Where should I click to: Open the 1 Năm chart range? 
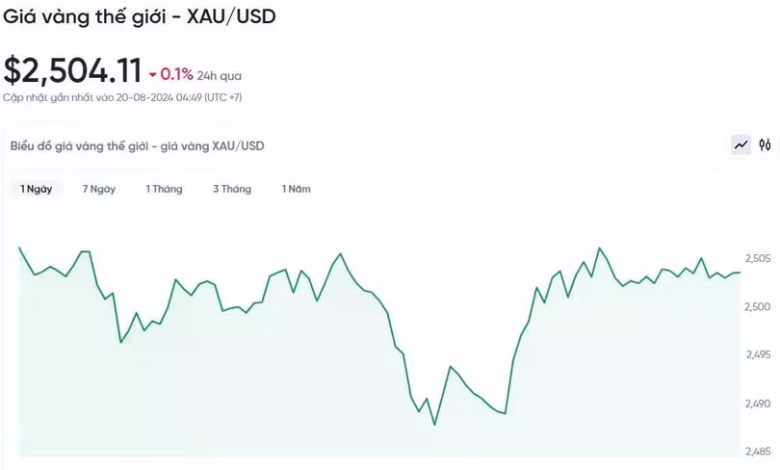pos(297,189)
